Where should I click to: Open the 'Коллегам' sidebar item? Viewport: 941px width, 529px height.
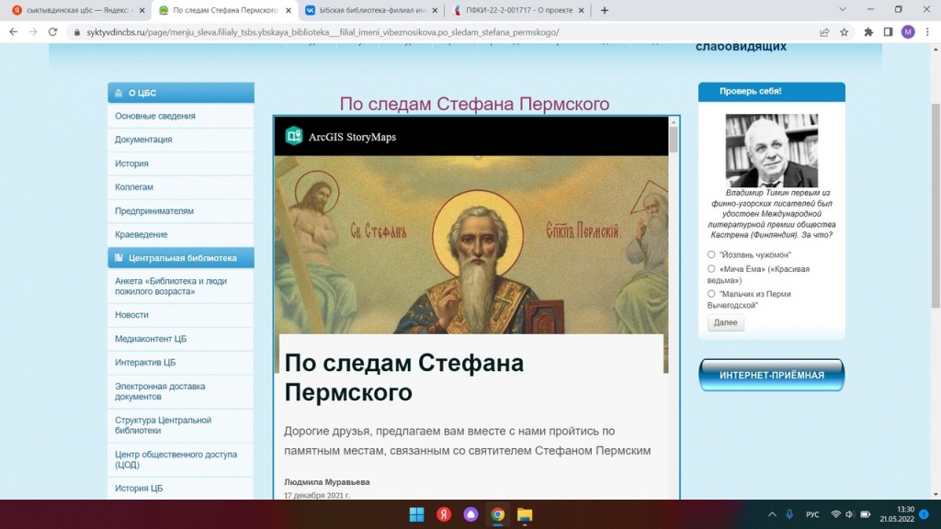(x=181, y=187)
